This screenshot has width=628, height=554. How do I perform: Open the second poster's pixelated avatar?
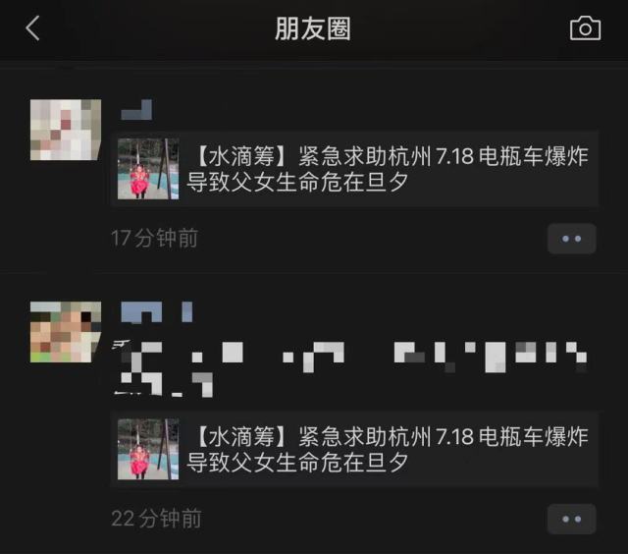[x=66, y=332]
